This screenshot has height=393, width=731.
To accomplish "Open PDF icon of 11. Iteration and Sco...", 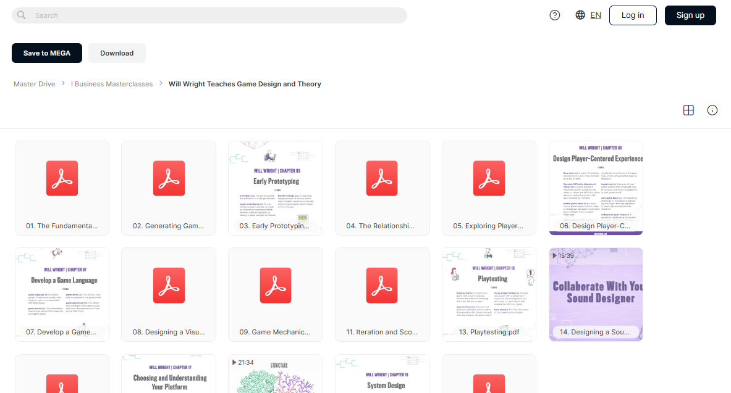I will point(382,285).
